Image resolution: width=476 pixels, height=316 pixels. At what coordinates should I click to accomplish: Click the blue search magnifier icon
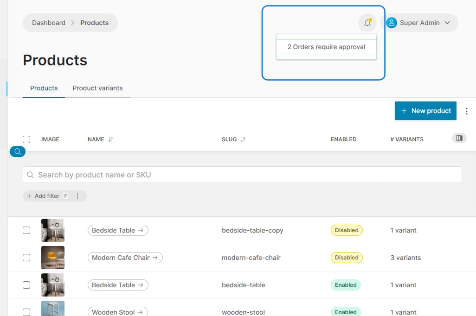click(x=18, y=152)
